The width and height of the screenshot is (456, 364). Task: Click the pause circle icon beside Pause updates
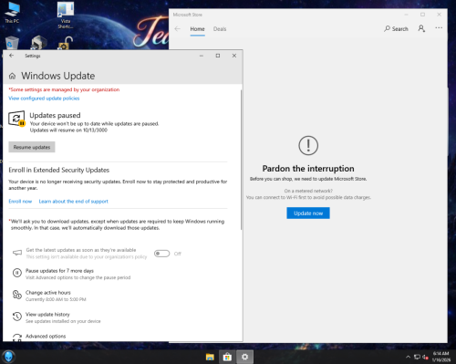pos(17,273)
